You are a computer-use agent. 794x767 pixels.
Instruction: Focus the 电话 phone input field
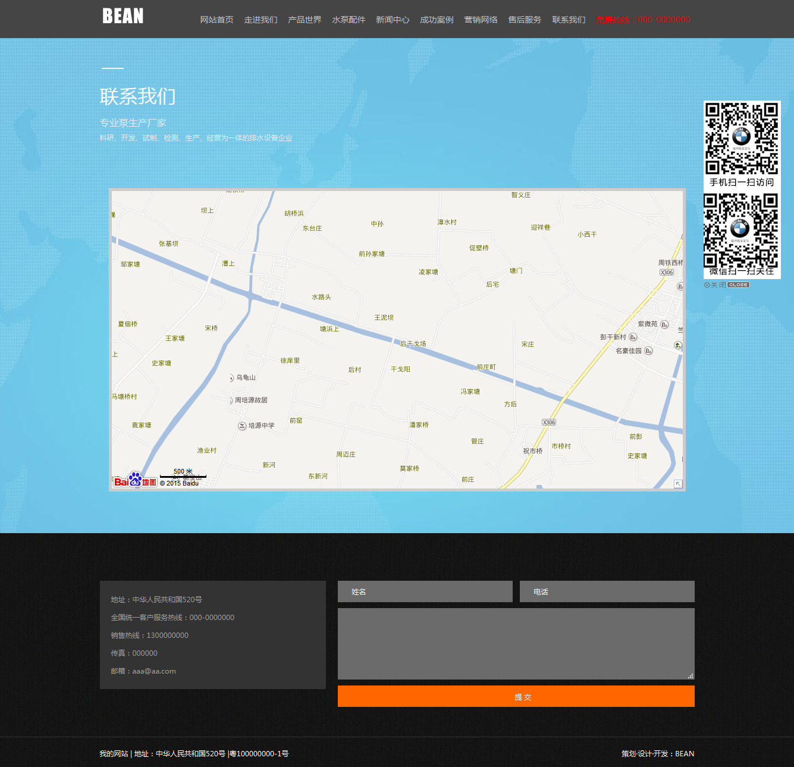(607, 591)
